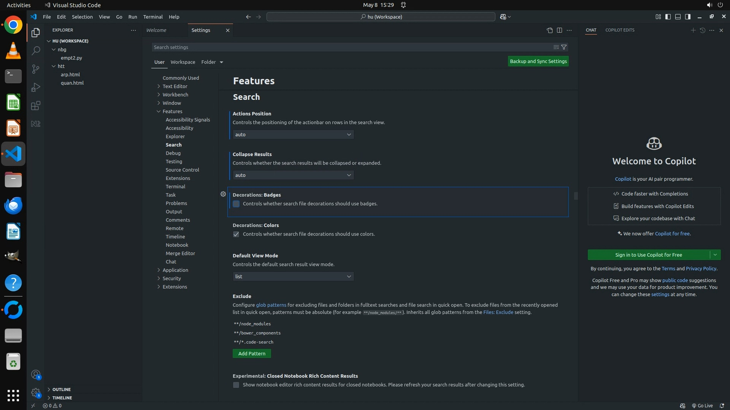Viewport: 730px width, 410px height.
Task: Click the Add Pattern button
Action: coord(252,354)
